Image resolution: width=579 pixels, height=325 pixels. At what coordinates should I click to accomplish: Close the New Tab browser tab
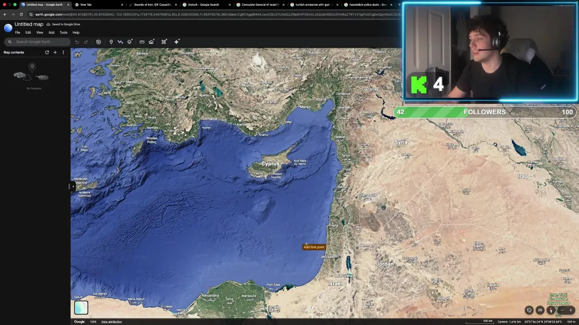point(122,5)
